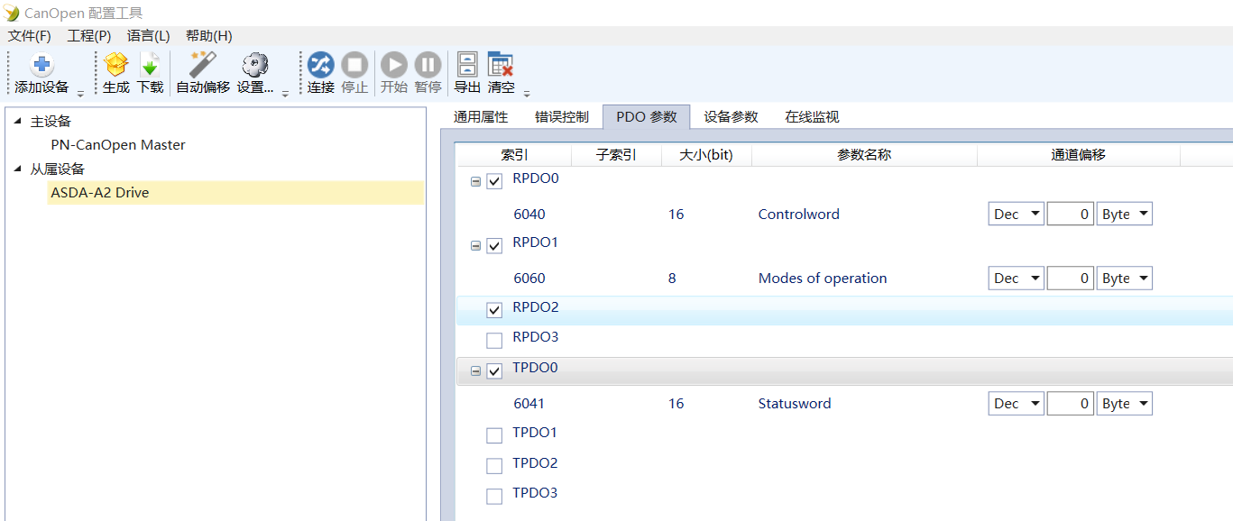The image size is (1233, 521).
Task: Select ASDA-A2 Drive slave device
Action: click(100, 193)
